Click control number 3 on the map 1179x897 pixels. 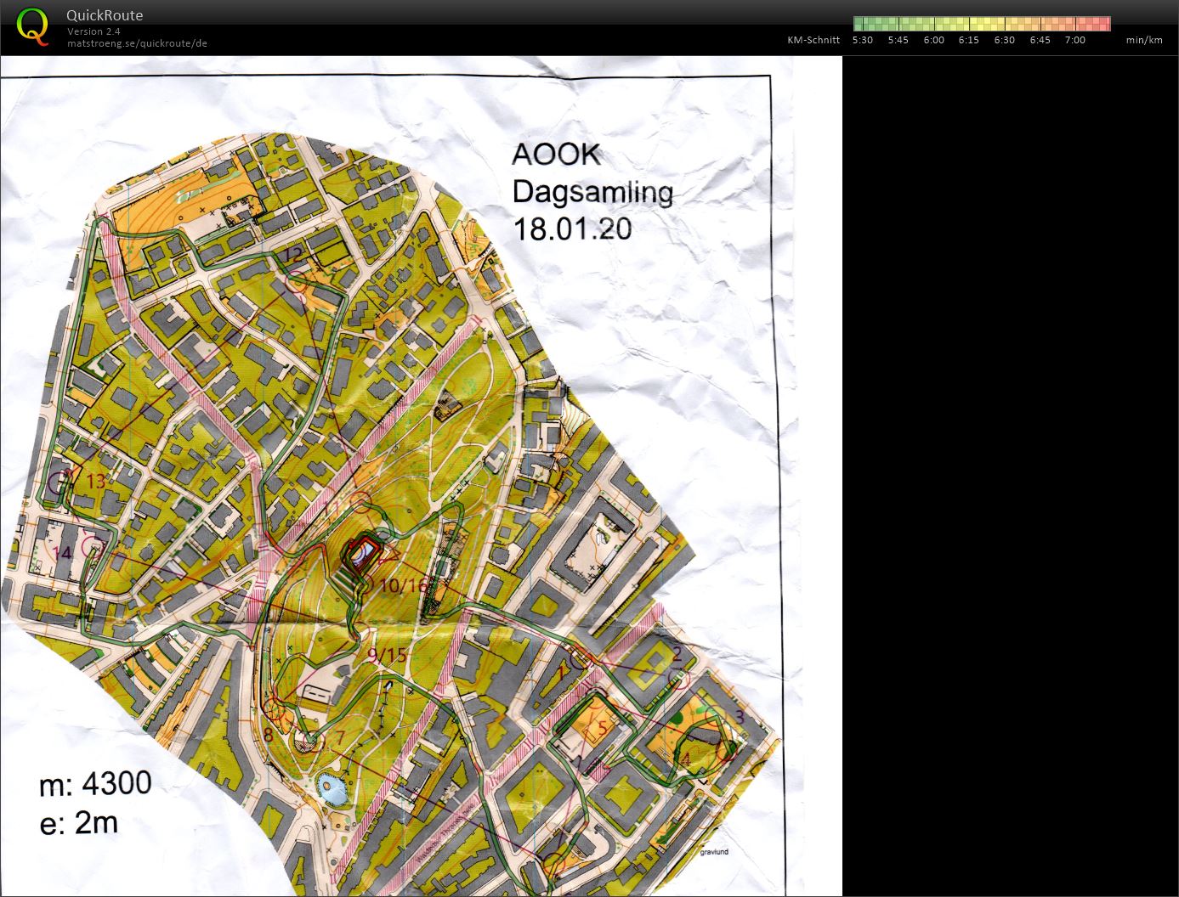tap(740, 718)
